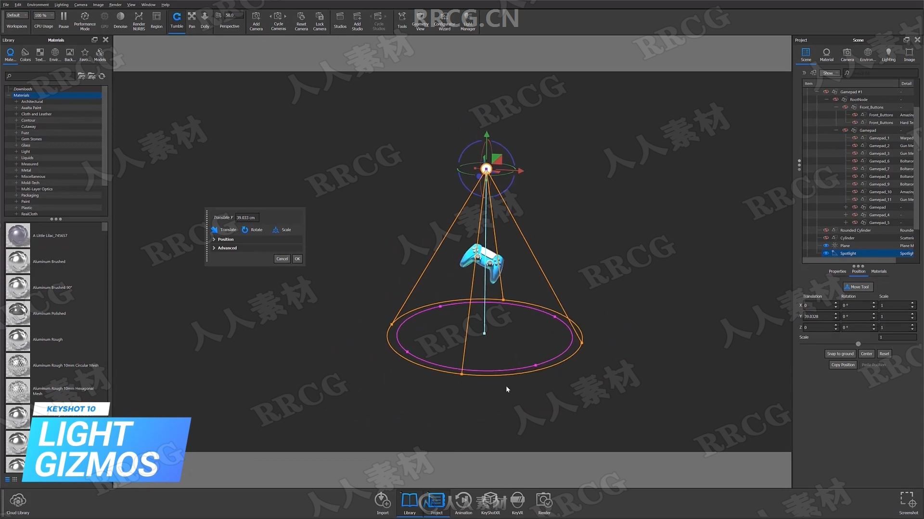Viewport: 924px width, 519px height.
Task: Open the Studios tool
Action: [340, 20]
